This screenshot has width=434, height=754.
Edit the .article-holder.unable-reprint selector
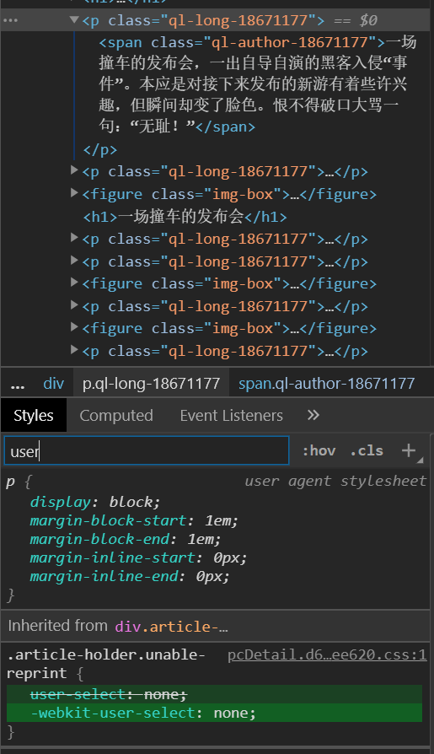[x=105, y=664]
